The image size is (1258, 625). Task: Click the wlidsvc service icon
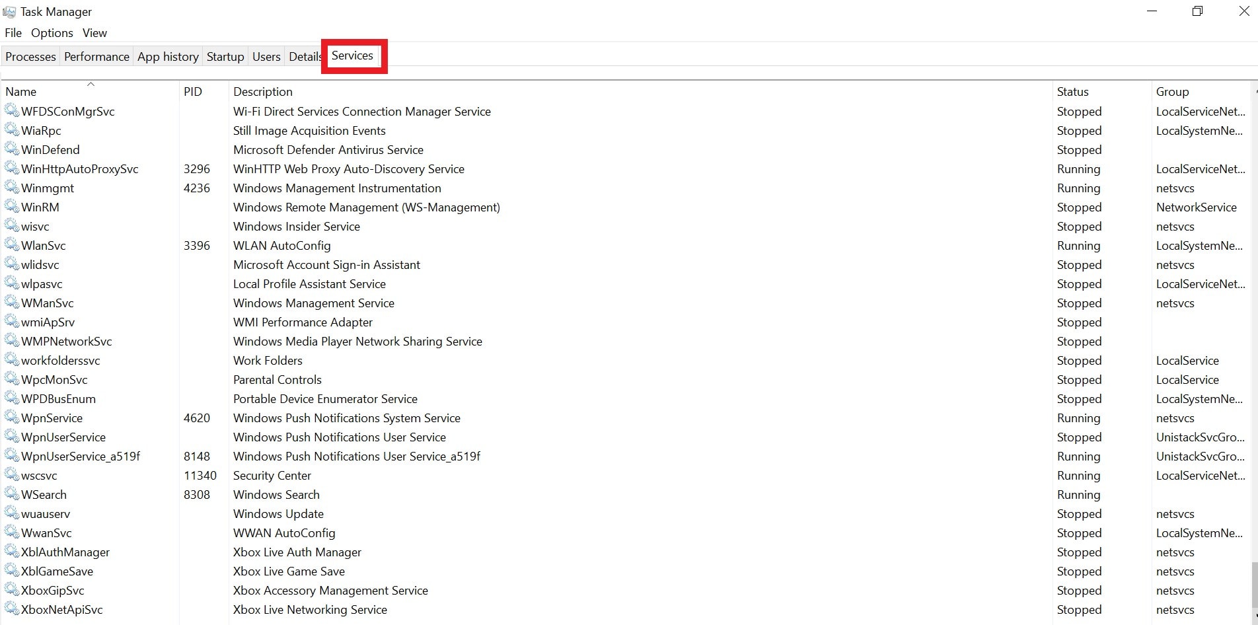12,264
